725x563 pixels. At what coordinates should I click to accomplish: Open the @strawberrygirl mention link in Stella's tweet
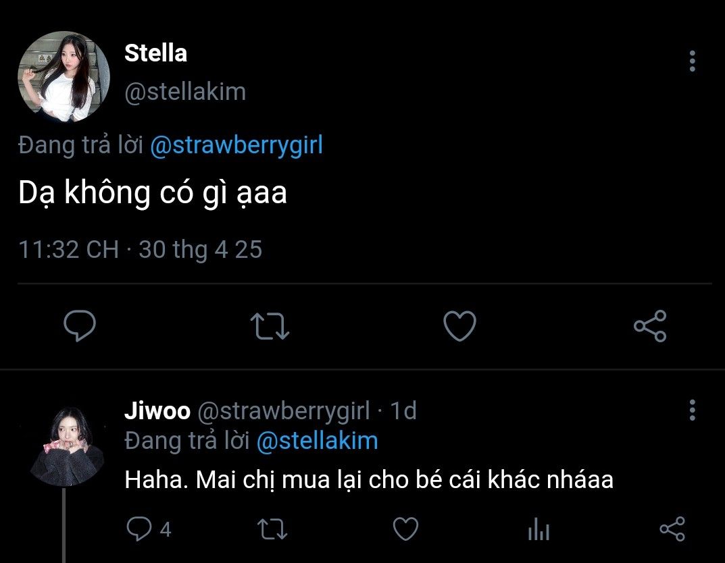click(x=236, y=146)
